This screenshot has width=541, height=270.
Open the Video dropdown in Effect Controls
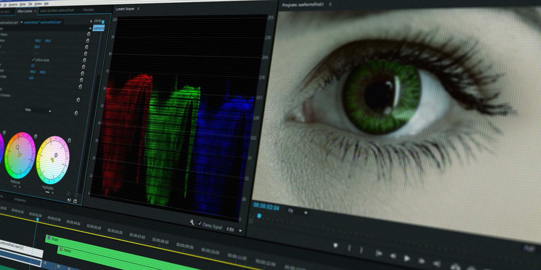tap(38, 110)
